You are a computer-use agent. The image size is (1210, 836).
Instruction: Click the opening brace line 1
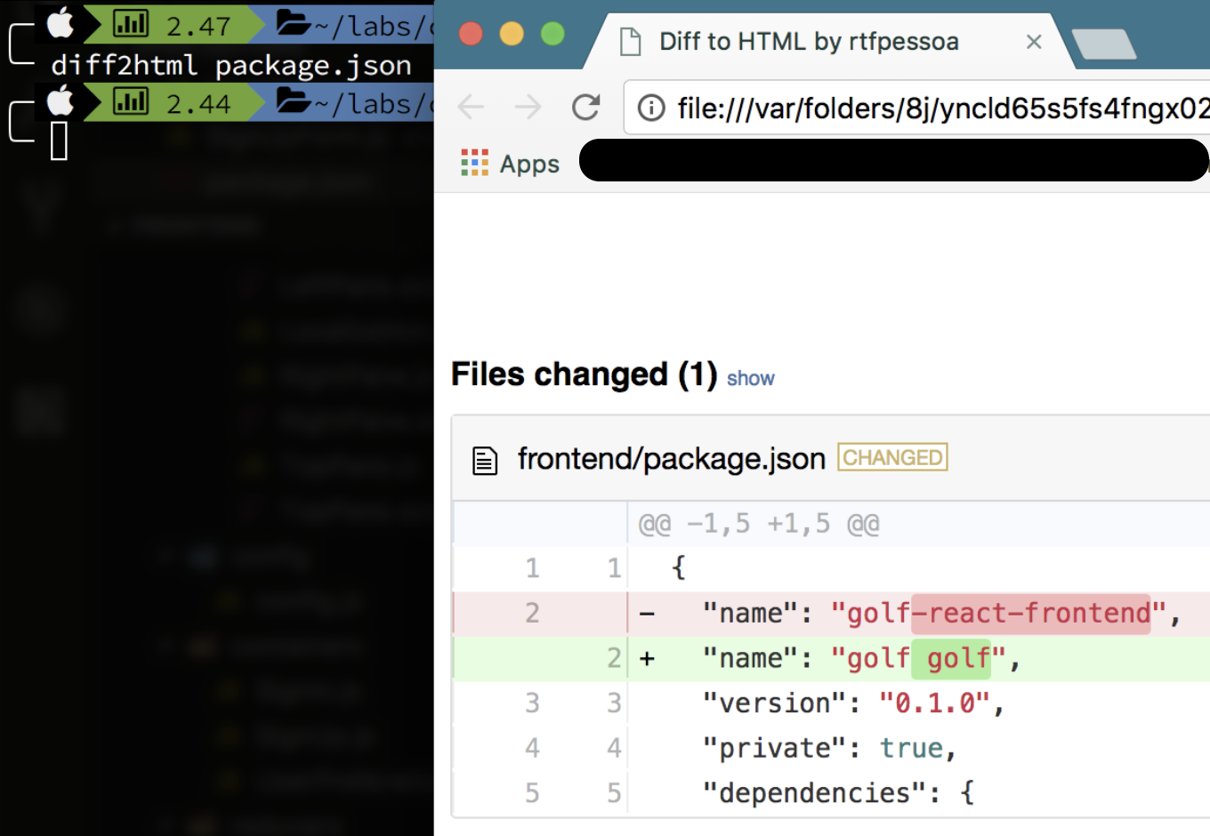pyautogui.click(x=831, y=568)
